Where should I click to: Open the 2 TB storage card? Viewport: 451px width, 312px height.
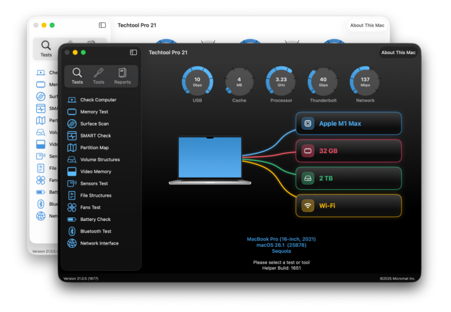point(348,179)
